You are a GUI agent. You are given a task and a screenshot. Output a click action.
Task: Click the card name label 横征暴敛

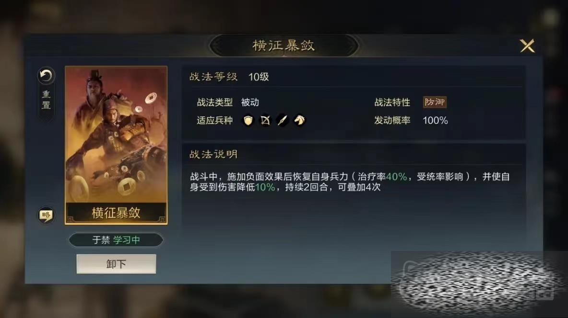(x=116, y=213)
